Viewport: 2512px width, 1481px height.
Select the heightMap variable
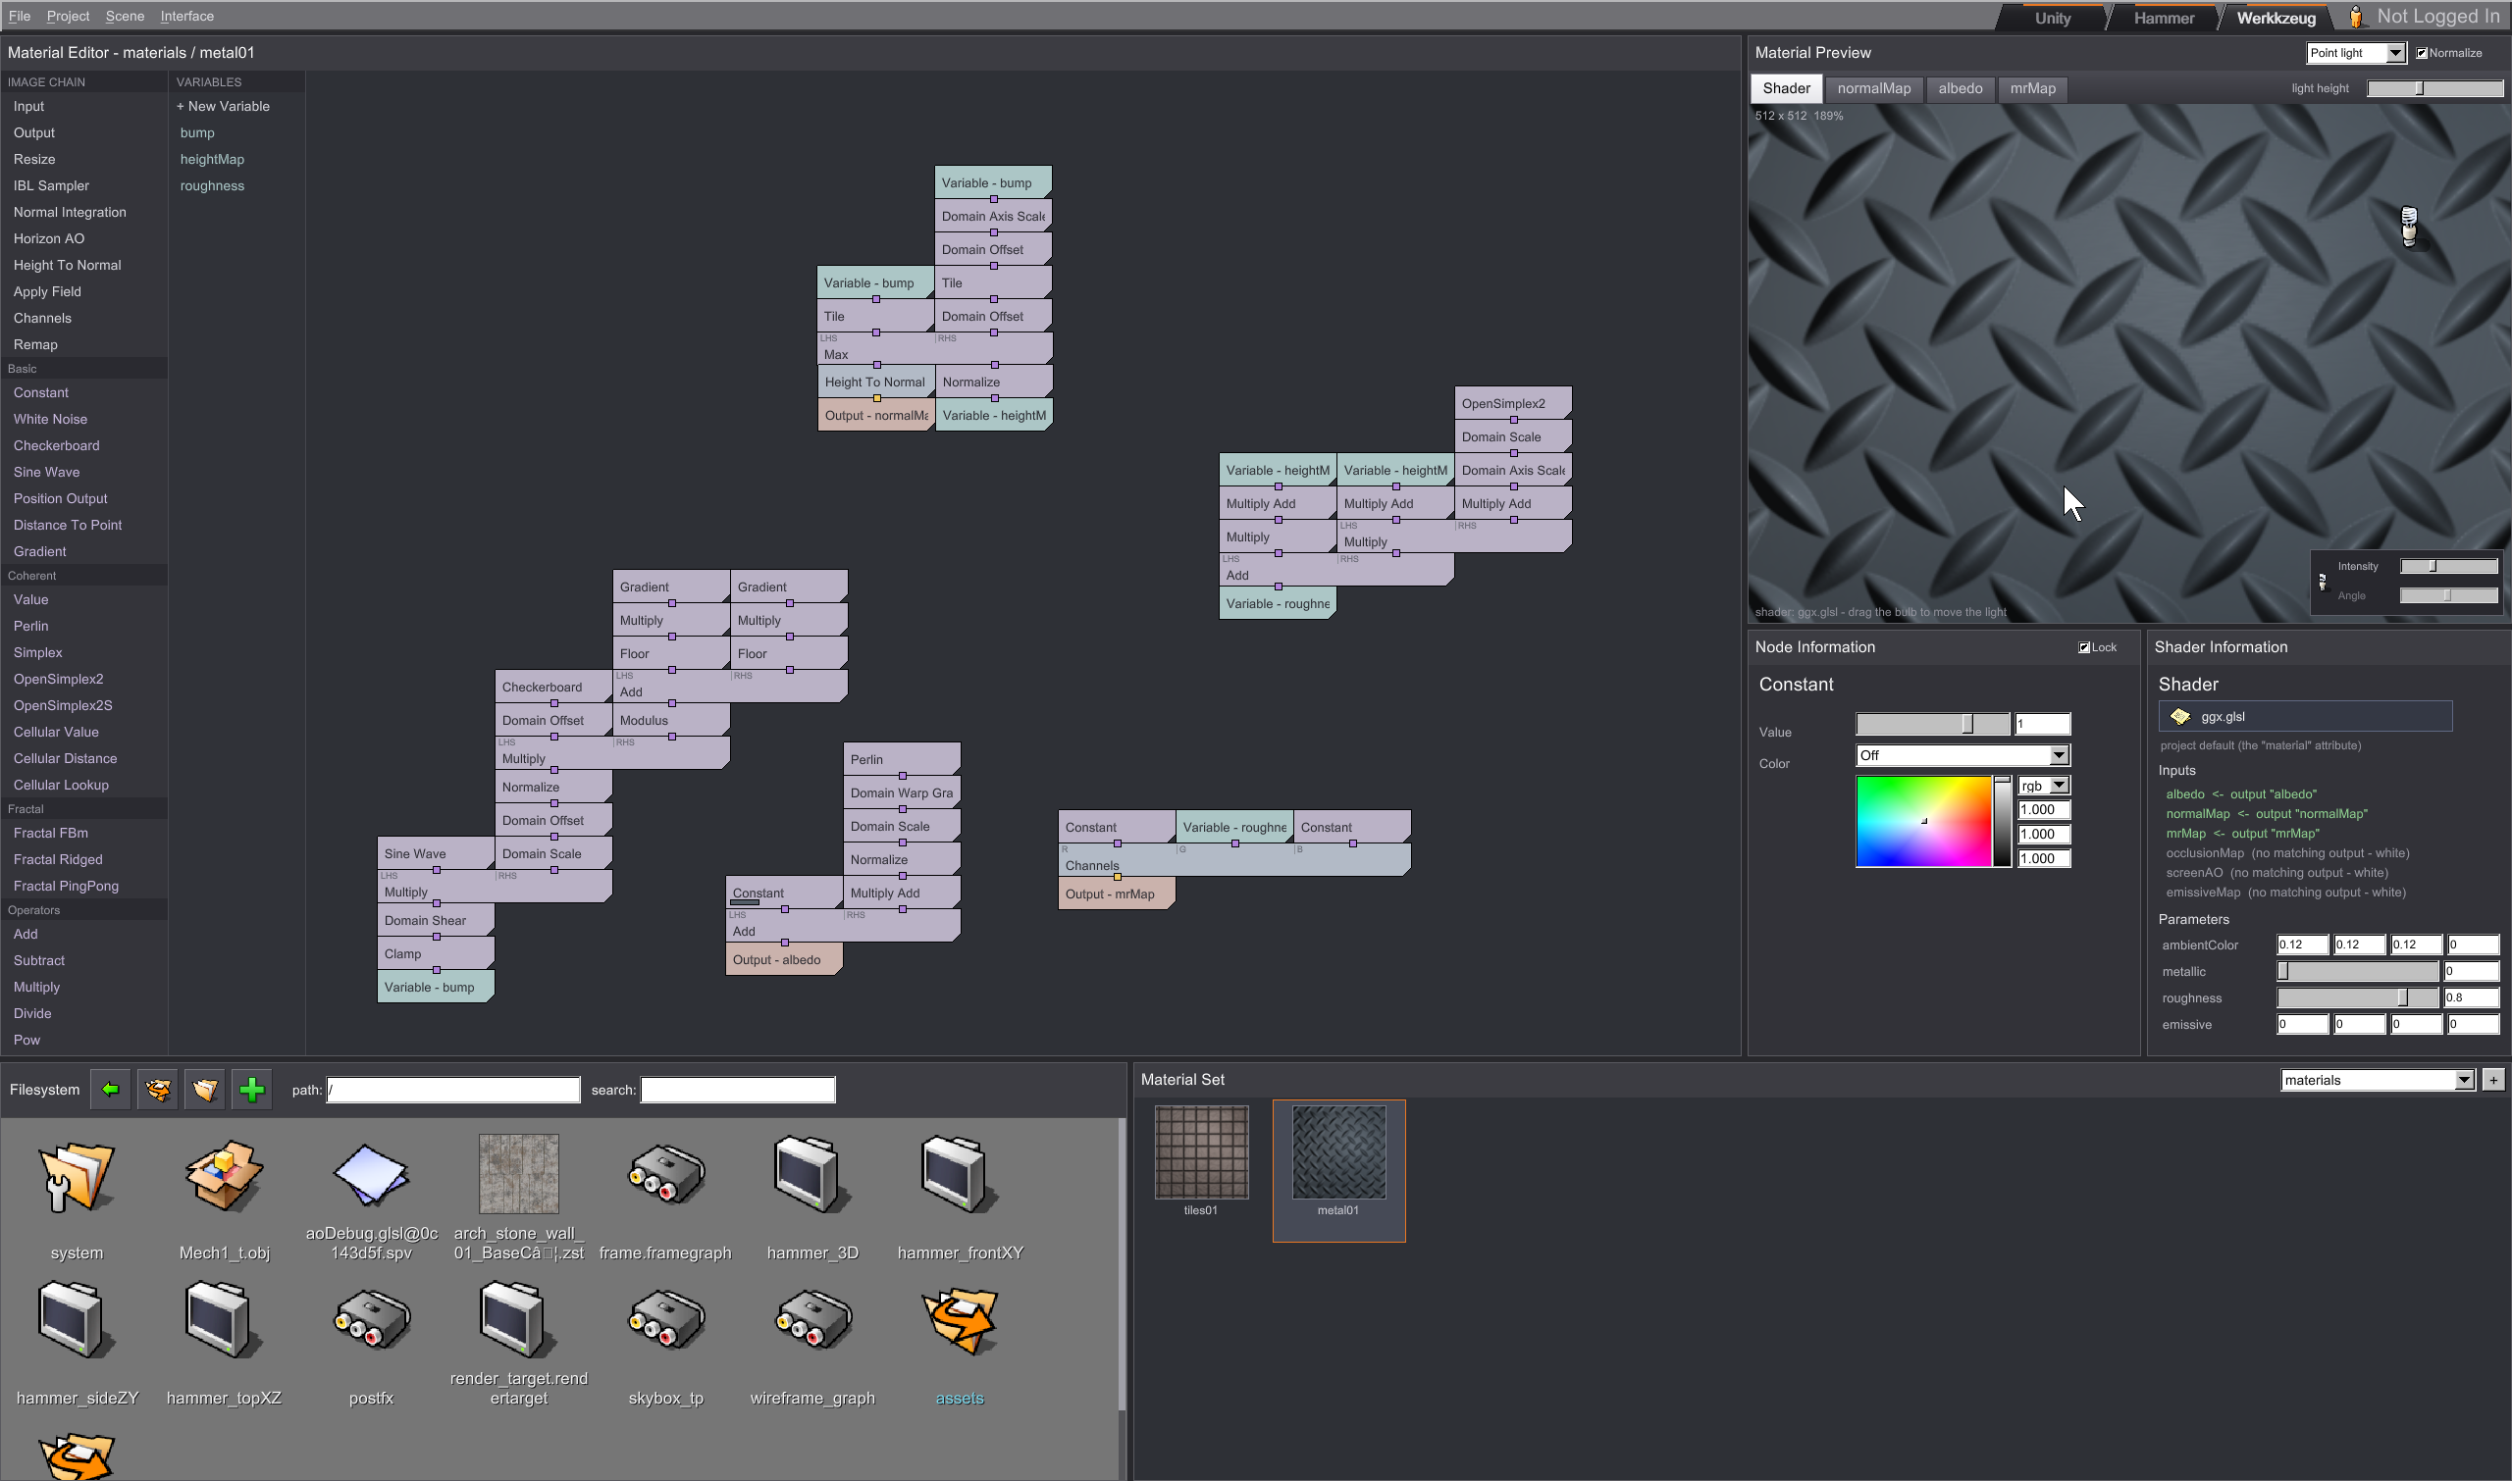click(x=212, y=160)
